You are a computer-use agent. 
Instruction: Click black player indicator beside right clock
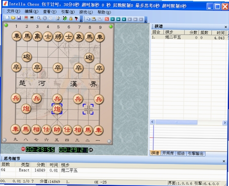point(91,150)
